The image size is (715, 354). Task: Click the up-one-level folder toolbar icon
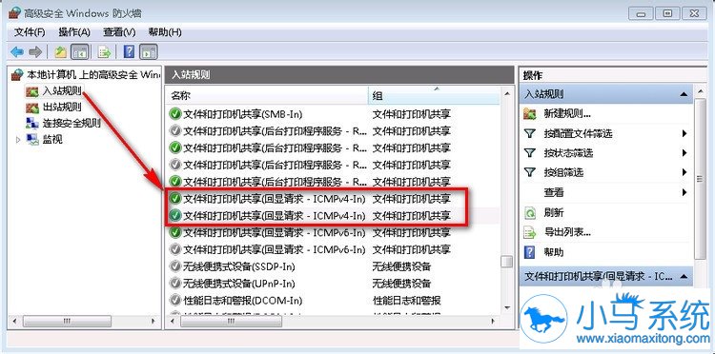pos(61,52)
